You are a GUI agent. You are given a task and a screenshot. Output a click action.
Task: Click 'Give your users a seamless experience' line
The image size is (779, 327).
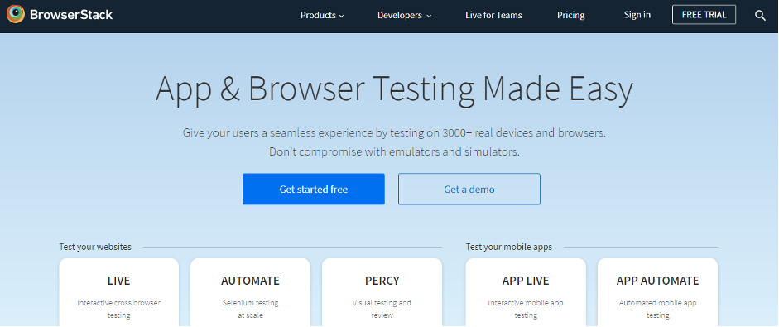395,132
